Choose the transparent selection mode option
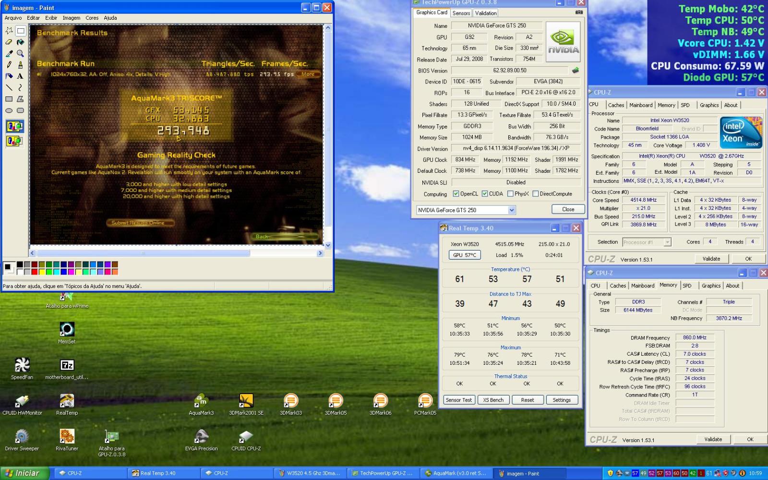The image size is (768, 480). [14, 141]
